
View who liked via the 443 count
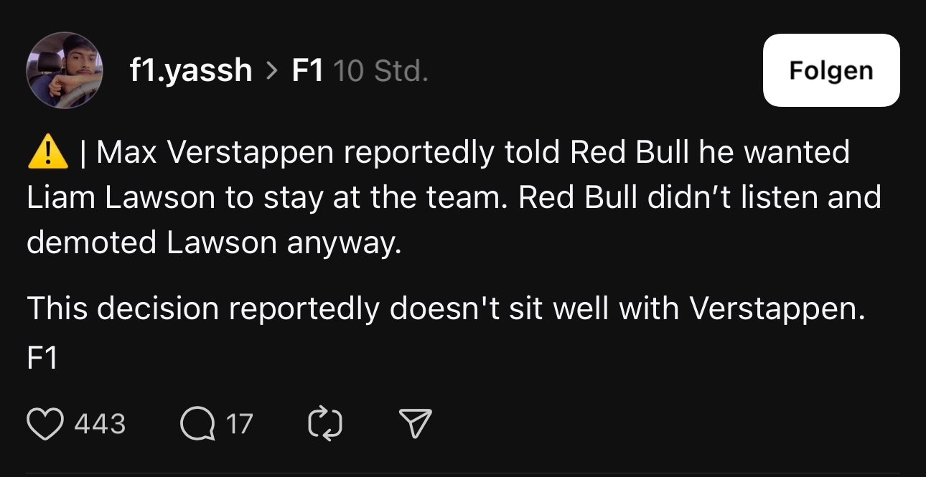100,424
